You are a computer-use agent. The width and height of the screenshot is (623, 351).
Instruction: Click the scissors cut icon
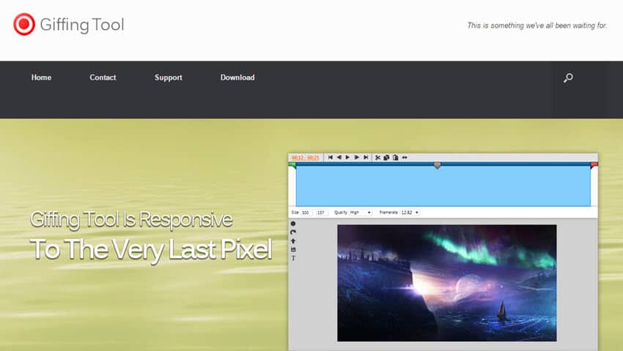(x=378, y=157)
